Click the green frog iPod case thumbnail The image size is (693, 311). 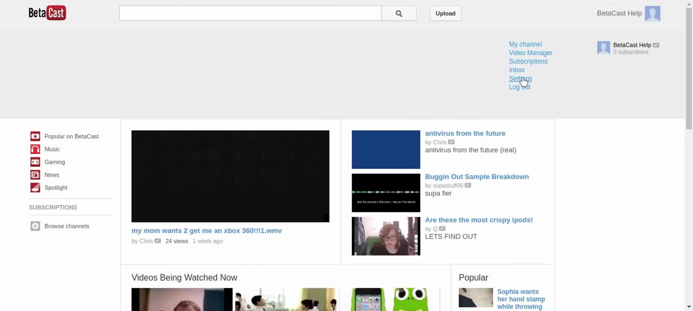click(395, 299)
